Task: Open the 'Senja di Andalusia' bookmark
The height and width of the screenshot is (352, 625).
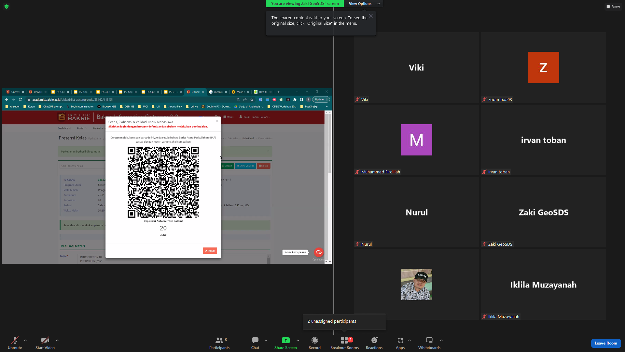Action: (x=249, y=107)
